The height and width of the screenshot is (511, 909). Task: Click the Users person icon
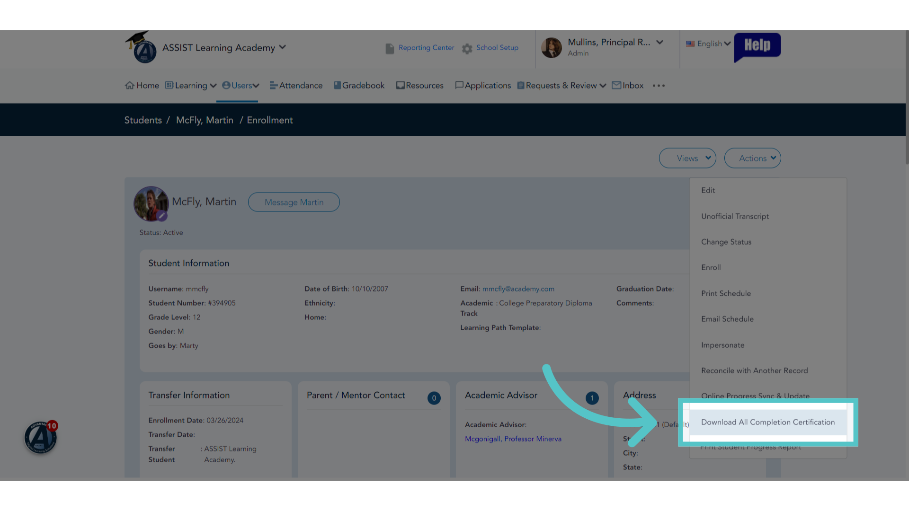[x=226, y=85]
